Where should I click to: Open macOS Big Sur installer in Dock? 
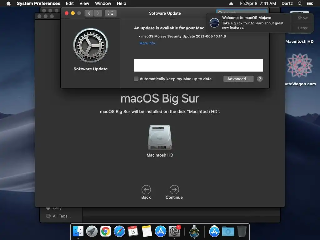click(194, 232)
